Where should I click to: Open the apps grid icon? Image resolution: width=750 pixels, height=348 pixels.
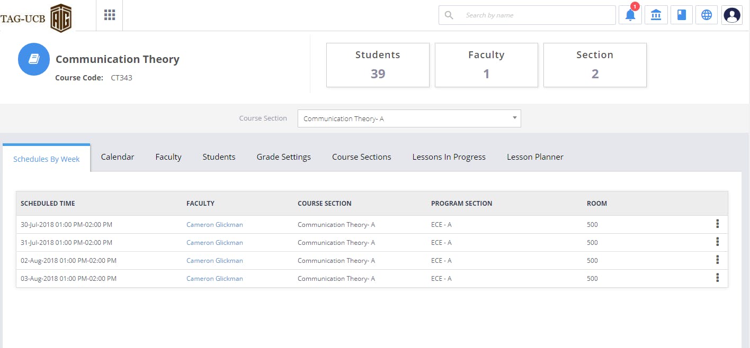coord(109,14)
